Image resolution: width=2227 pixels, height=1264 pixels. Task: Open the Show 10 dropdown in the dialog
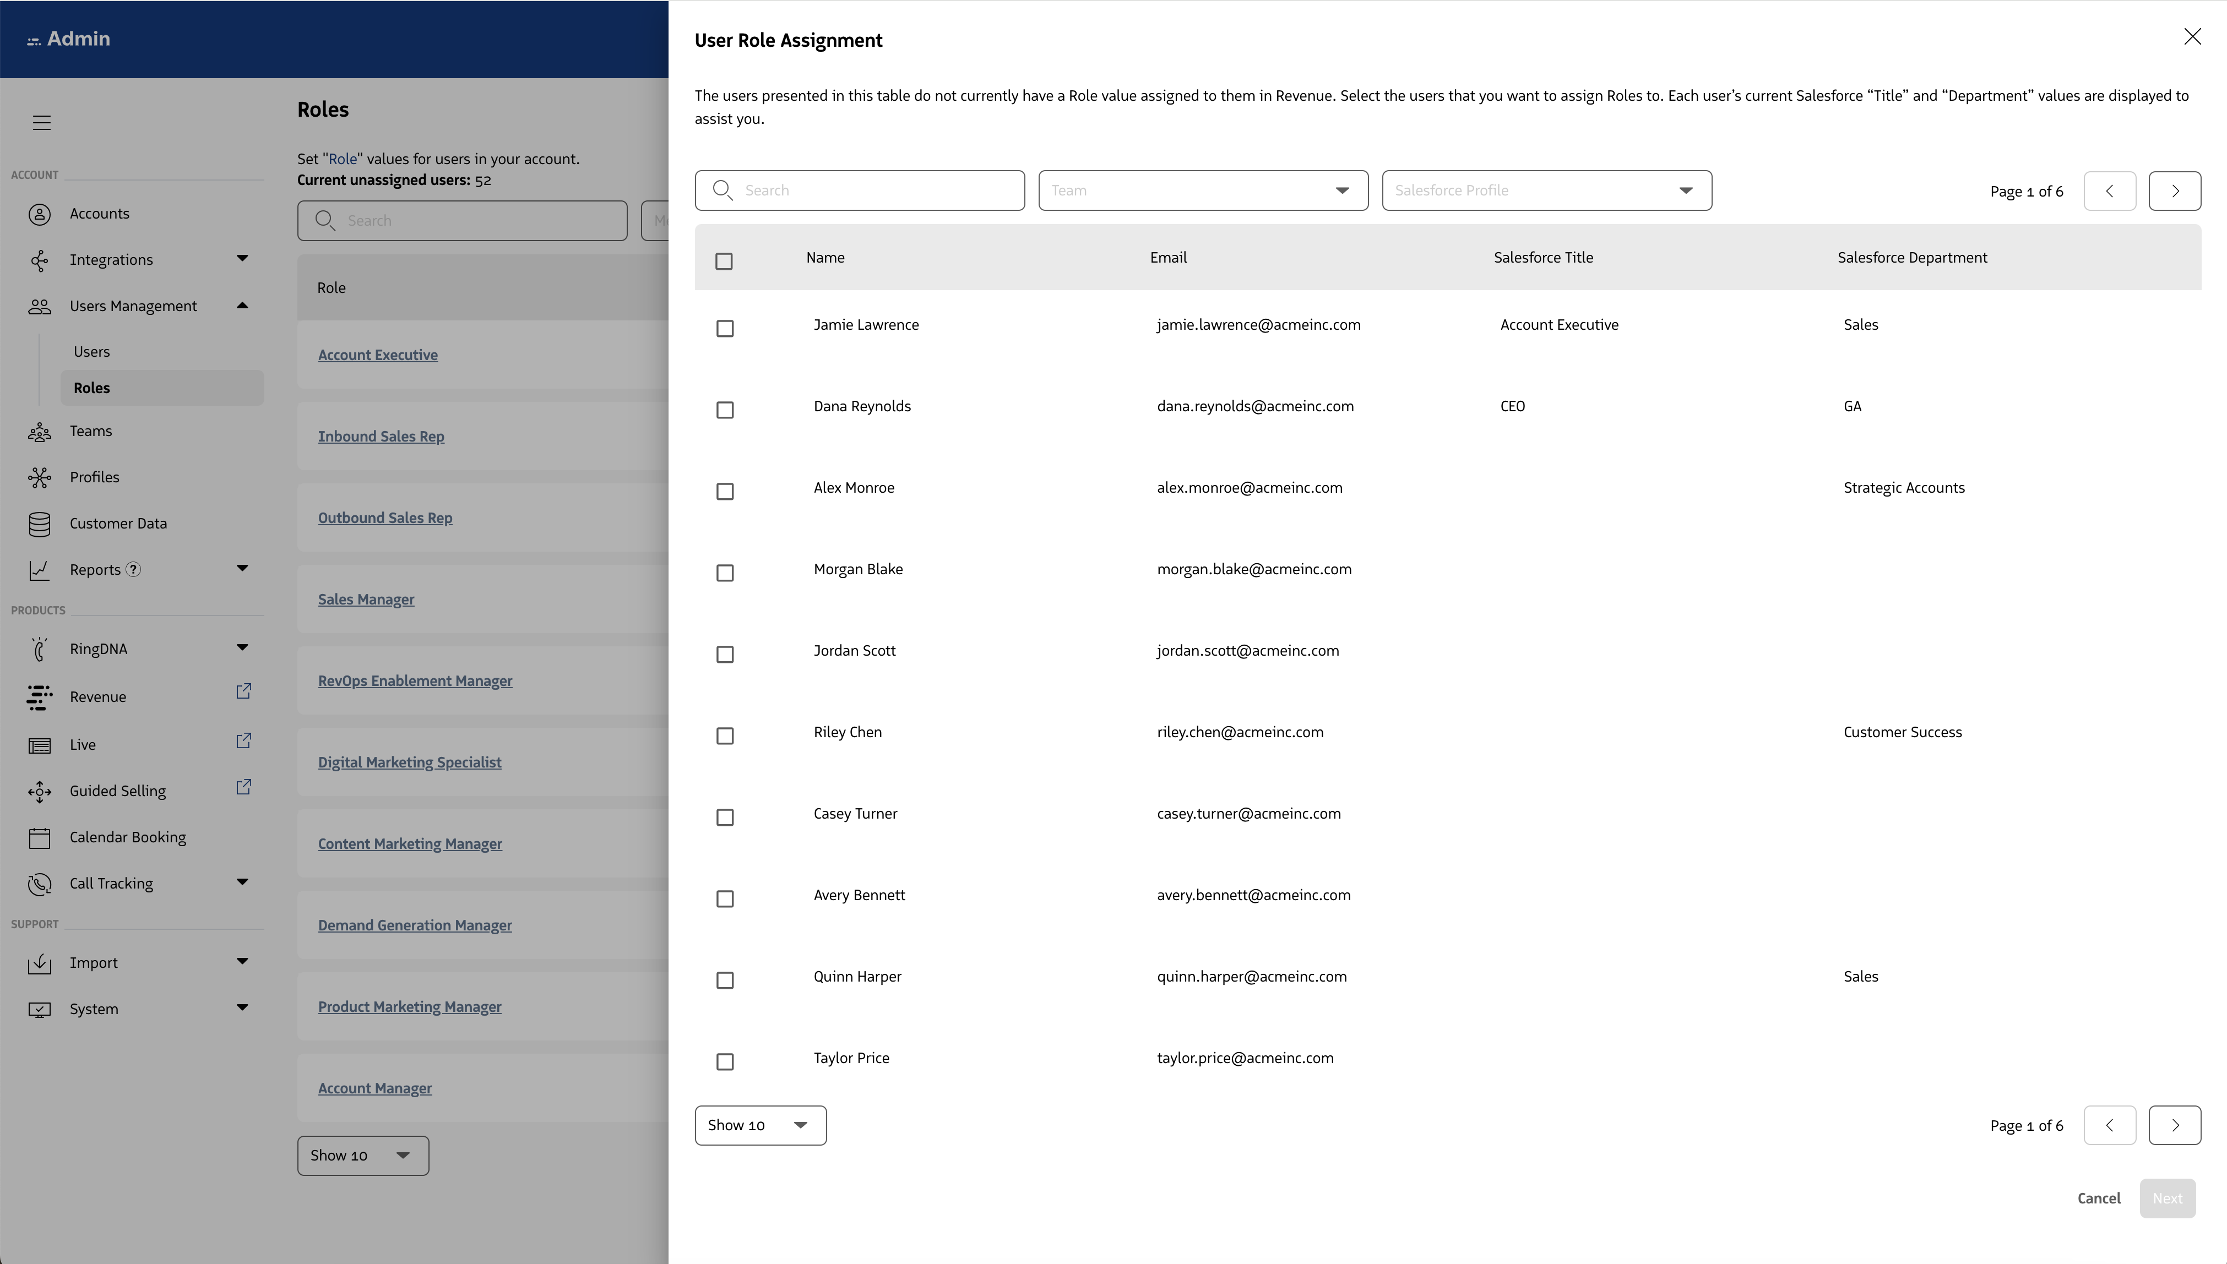760,1125
